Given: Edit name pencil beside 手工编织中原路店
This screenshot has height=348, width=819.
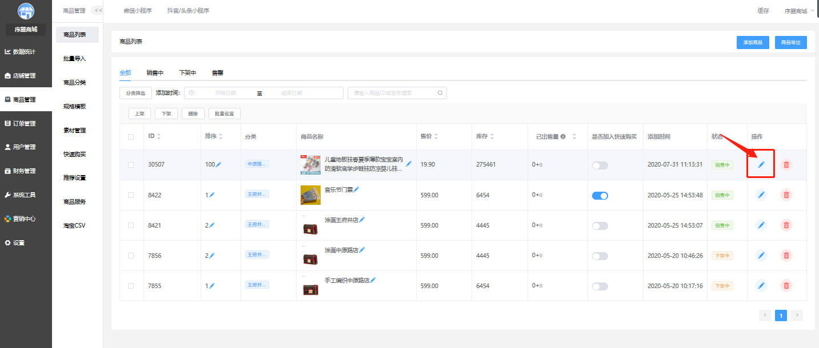Looking at the screenshot, I should coord(373,280).
